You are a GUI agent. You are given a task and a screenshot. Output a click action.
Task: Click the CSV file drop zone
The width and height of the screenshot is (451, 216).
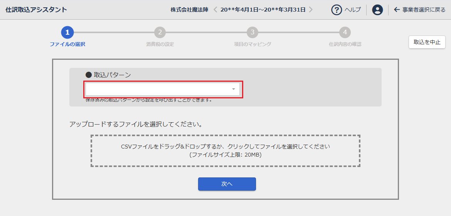click(225, 151)
